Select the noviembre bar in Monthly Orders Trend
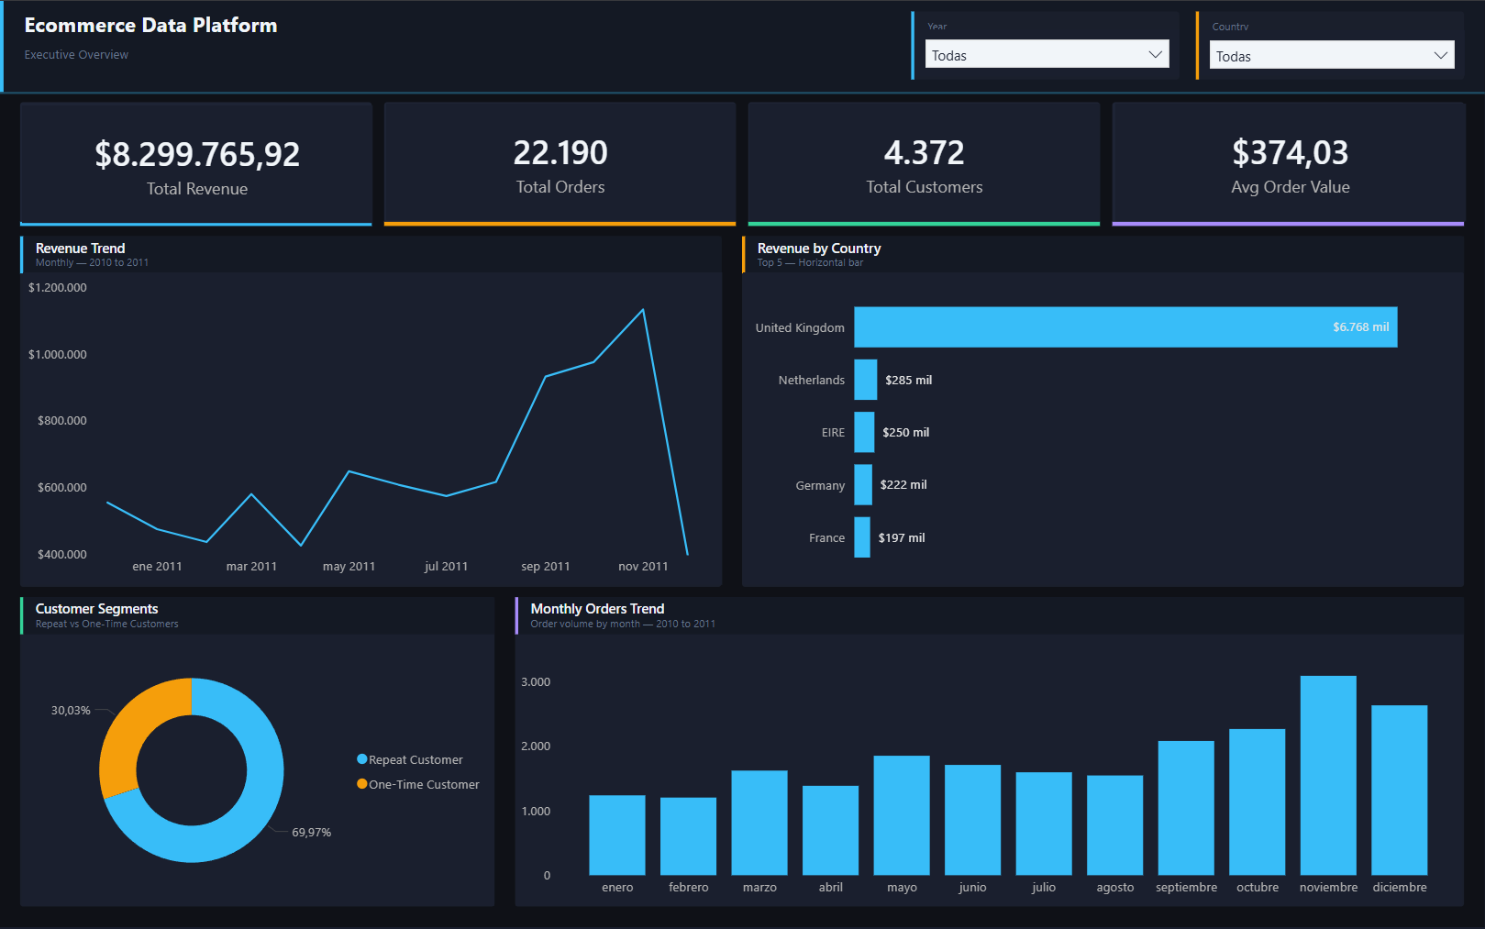The height and width of the screenshot is (929, 1485). point(1328,775)
